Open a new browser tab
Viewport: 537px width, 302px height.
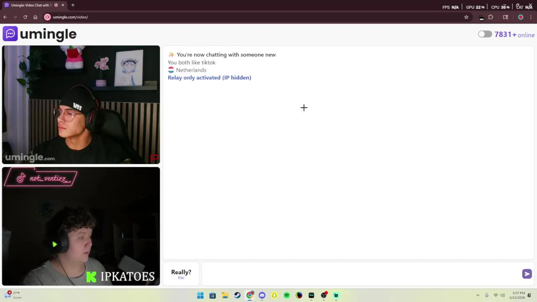[x=73, y=5]
